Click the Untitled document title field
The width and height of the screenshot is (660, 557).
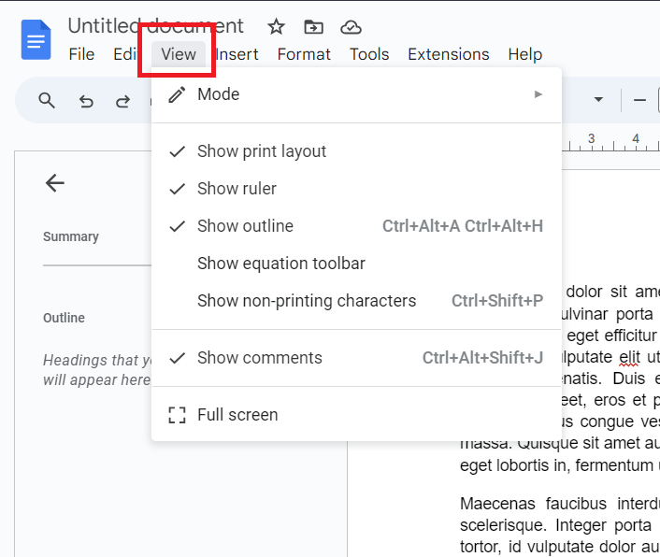pos(155,26)
